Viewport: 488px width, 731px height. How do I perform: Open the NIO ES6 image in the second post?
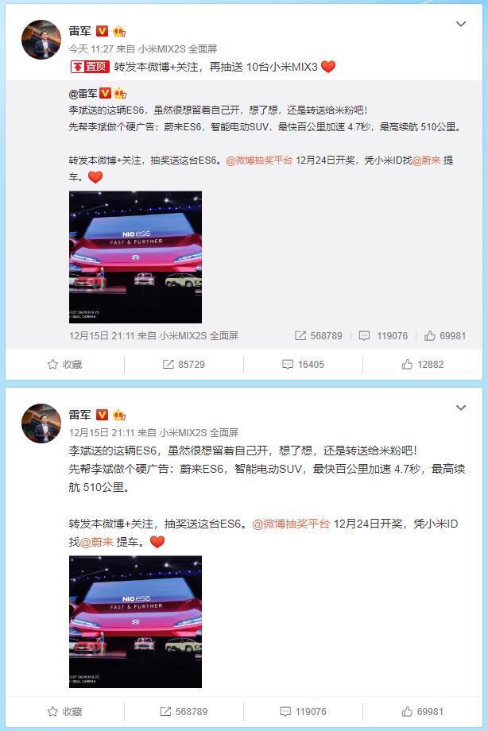coord(135,621)
